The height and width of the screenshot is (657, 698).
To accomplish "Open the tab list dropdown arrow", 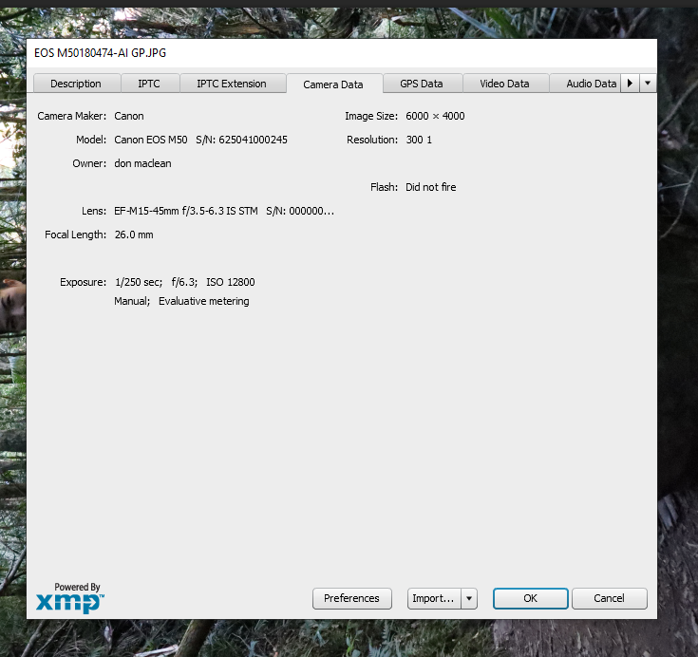I will point(648,84).
